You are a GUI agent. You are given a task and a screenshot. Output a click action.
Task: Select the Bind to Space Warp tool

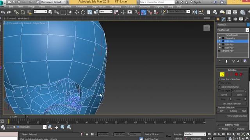(x=29, y=12)
